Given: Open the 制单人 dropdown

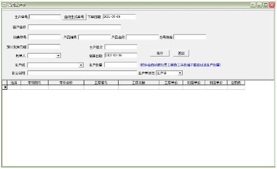Looking at the screenshot, I should pyautogui.click(x=58, y=56).
